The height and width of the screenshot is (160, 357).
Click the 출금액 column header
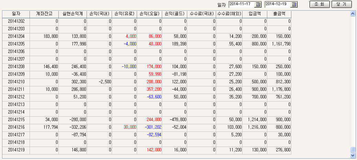click(x=279, y=14)
